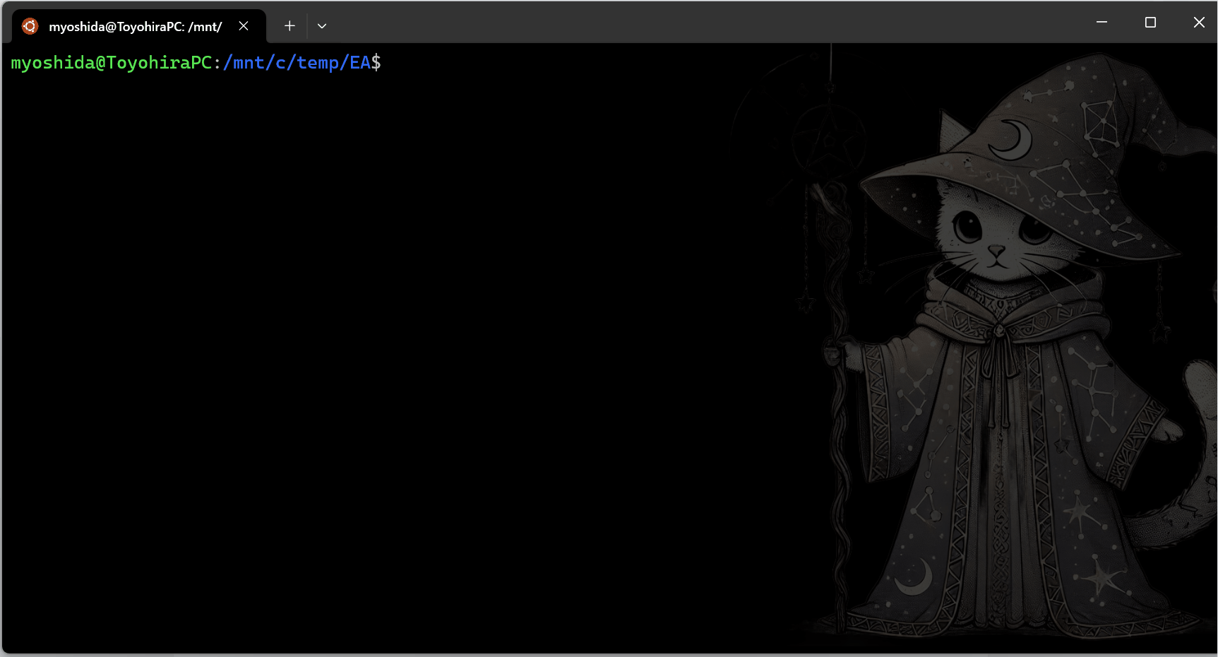
Task: Click the Ubuntu icon on the terminal tab
Action: [x=30, y=26]
